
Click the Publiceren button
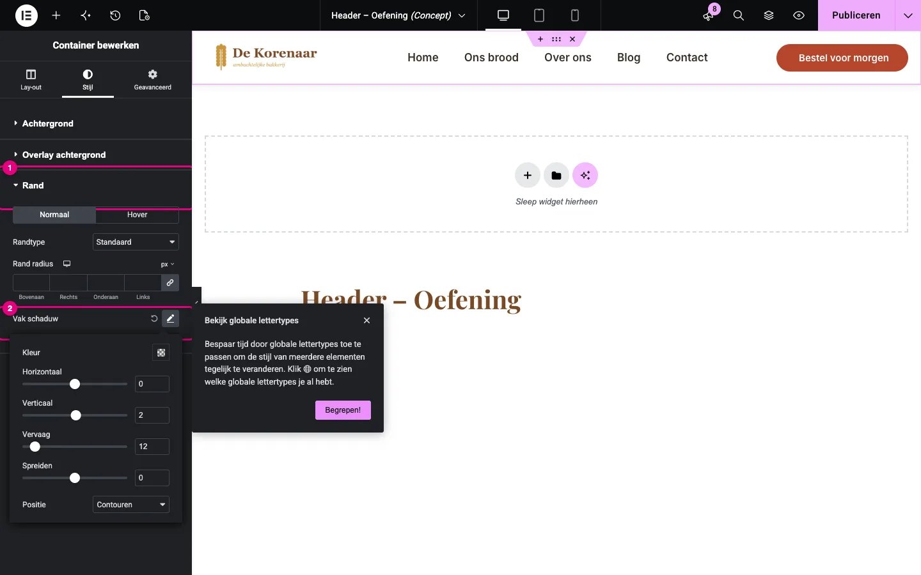856,15
